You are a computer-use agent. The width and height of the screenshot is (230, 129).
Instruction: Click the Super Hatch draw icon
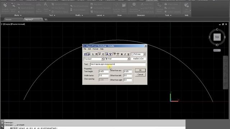point(124,7)
